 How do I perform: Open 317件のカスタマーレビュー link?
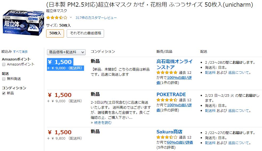click(96, 18)
